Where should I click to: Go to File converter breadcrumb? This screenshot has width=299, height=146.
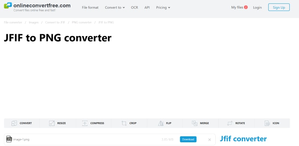pos(13,22)
